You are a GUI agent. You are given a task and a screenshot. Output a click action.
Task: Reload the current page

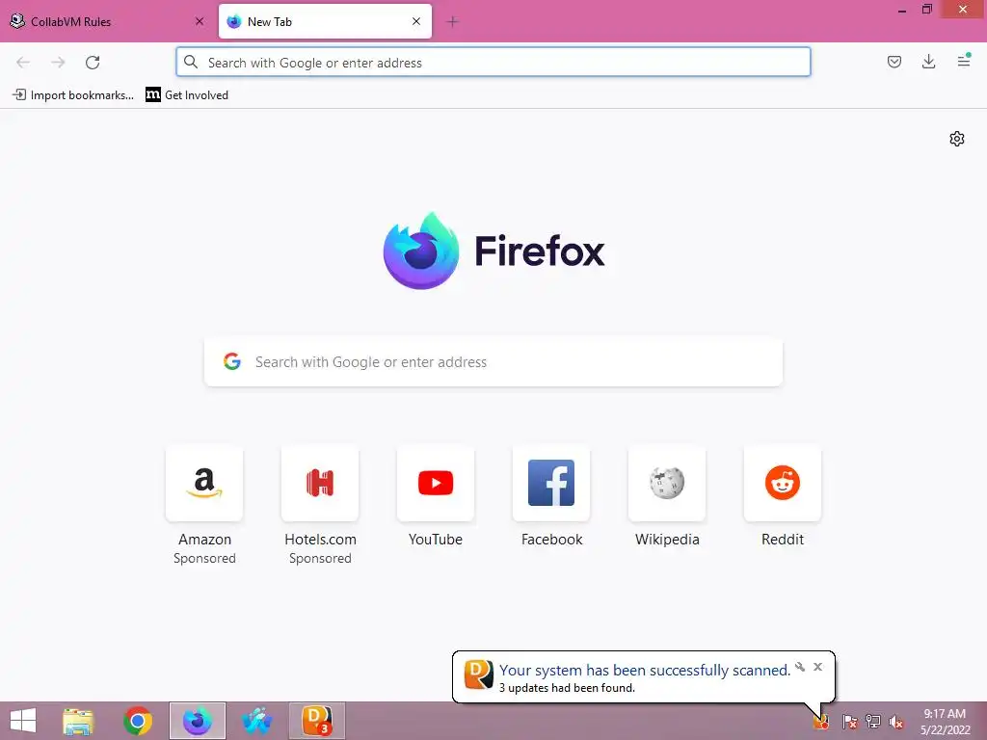pos(93,63)
